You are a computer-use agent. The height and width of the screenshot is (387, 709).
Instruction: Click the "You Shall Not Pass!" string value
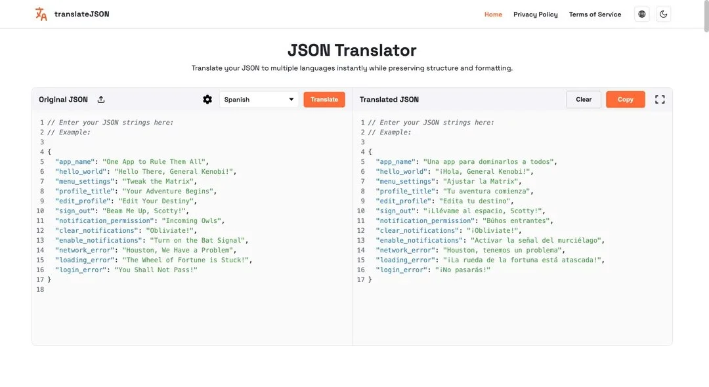156,270
